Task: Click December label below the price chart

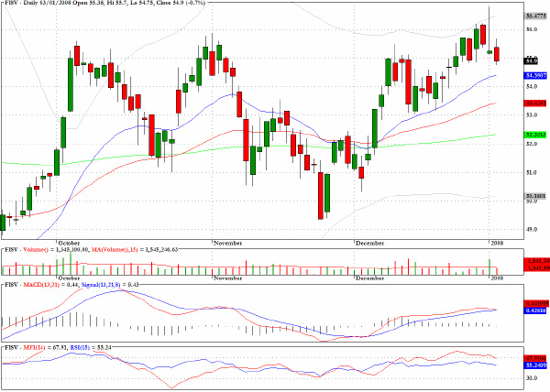Action: [x=369, y=243]
